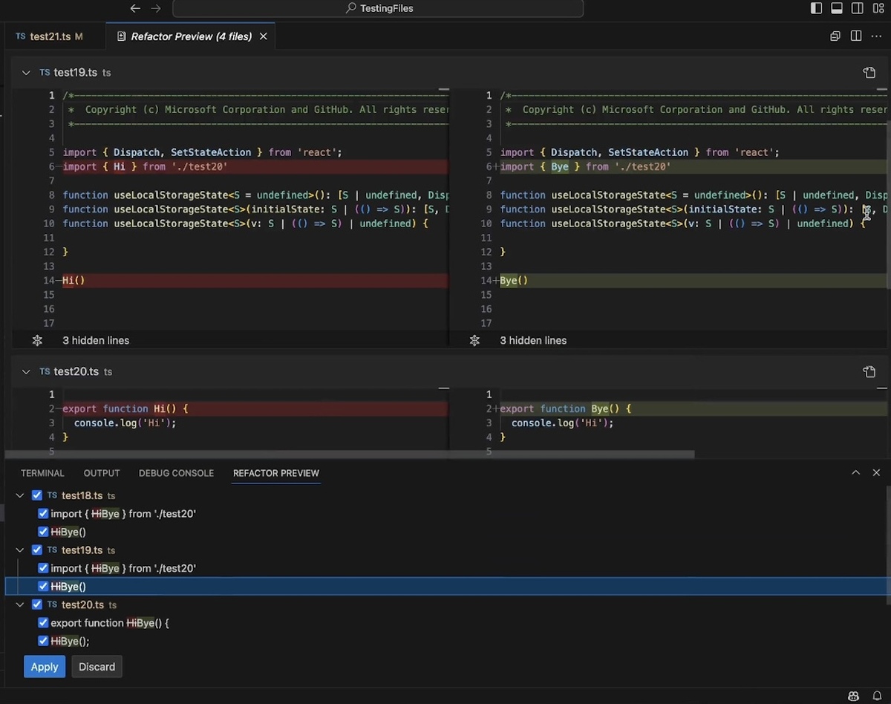Open the TERMINAL panel tab
The width and height of the screenshot is (891, 704).
coord(42,473)
